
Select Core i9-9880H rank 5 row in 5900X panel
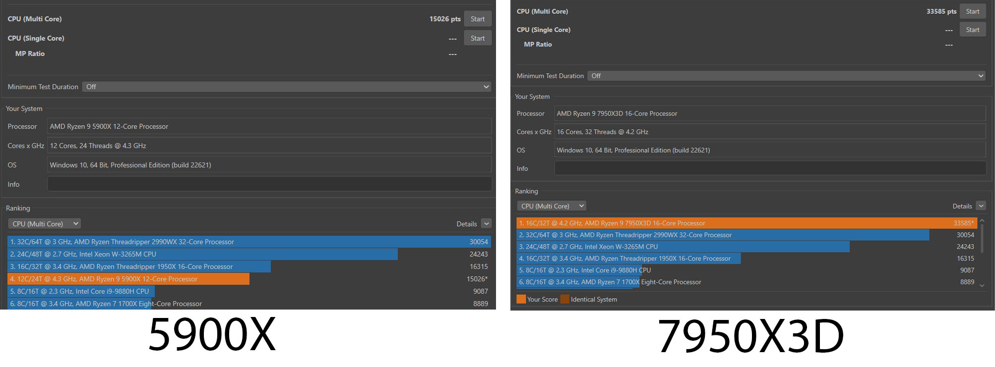click(249, 291)
